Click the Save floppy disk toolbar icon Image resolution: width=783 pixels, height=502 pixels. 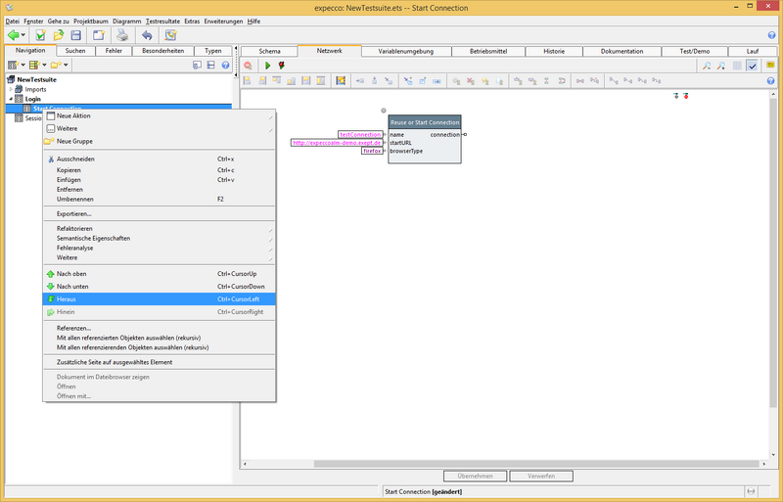click(x=75, y=35)
